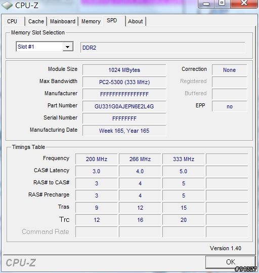Screen dimensions: 259x273
Task: Expand the Slot #1 dropdown arrow
Action: click(68, 47)
